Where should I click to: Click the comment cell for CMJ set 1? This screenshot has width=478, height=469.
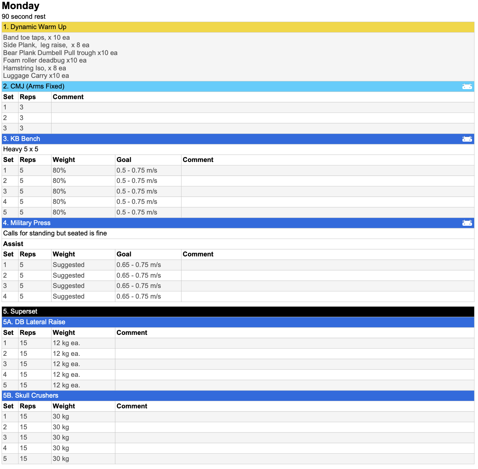[x=263, y=108]
